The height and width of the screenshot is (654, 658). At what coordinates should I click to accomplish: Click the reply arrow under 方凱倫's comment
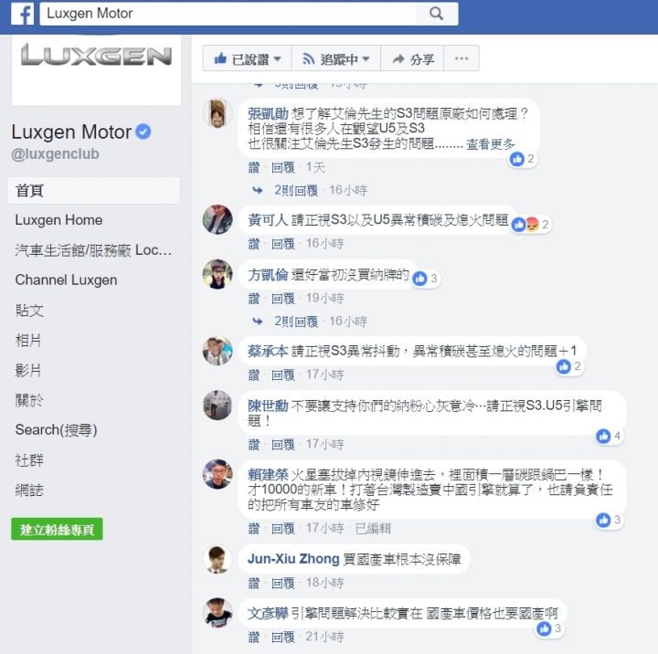point(258,322)
